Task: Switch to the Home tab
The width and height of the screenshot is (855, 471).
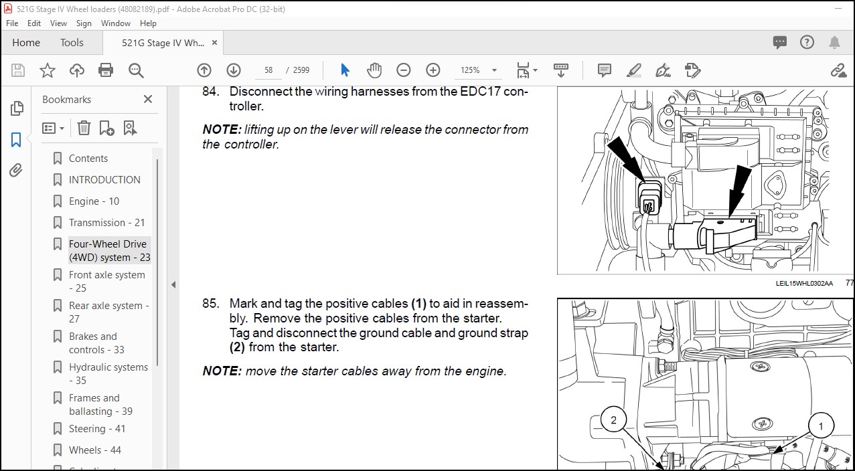Action: tap(26, 42)
